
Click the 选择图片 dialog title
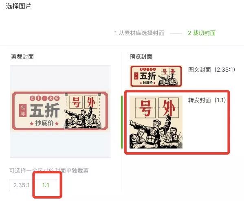click(18, 6)
